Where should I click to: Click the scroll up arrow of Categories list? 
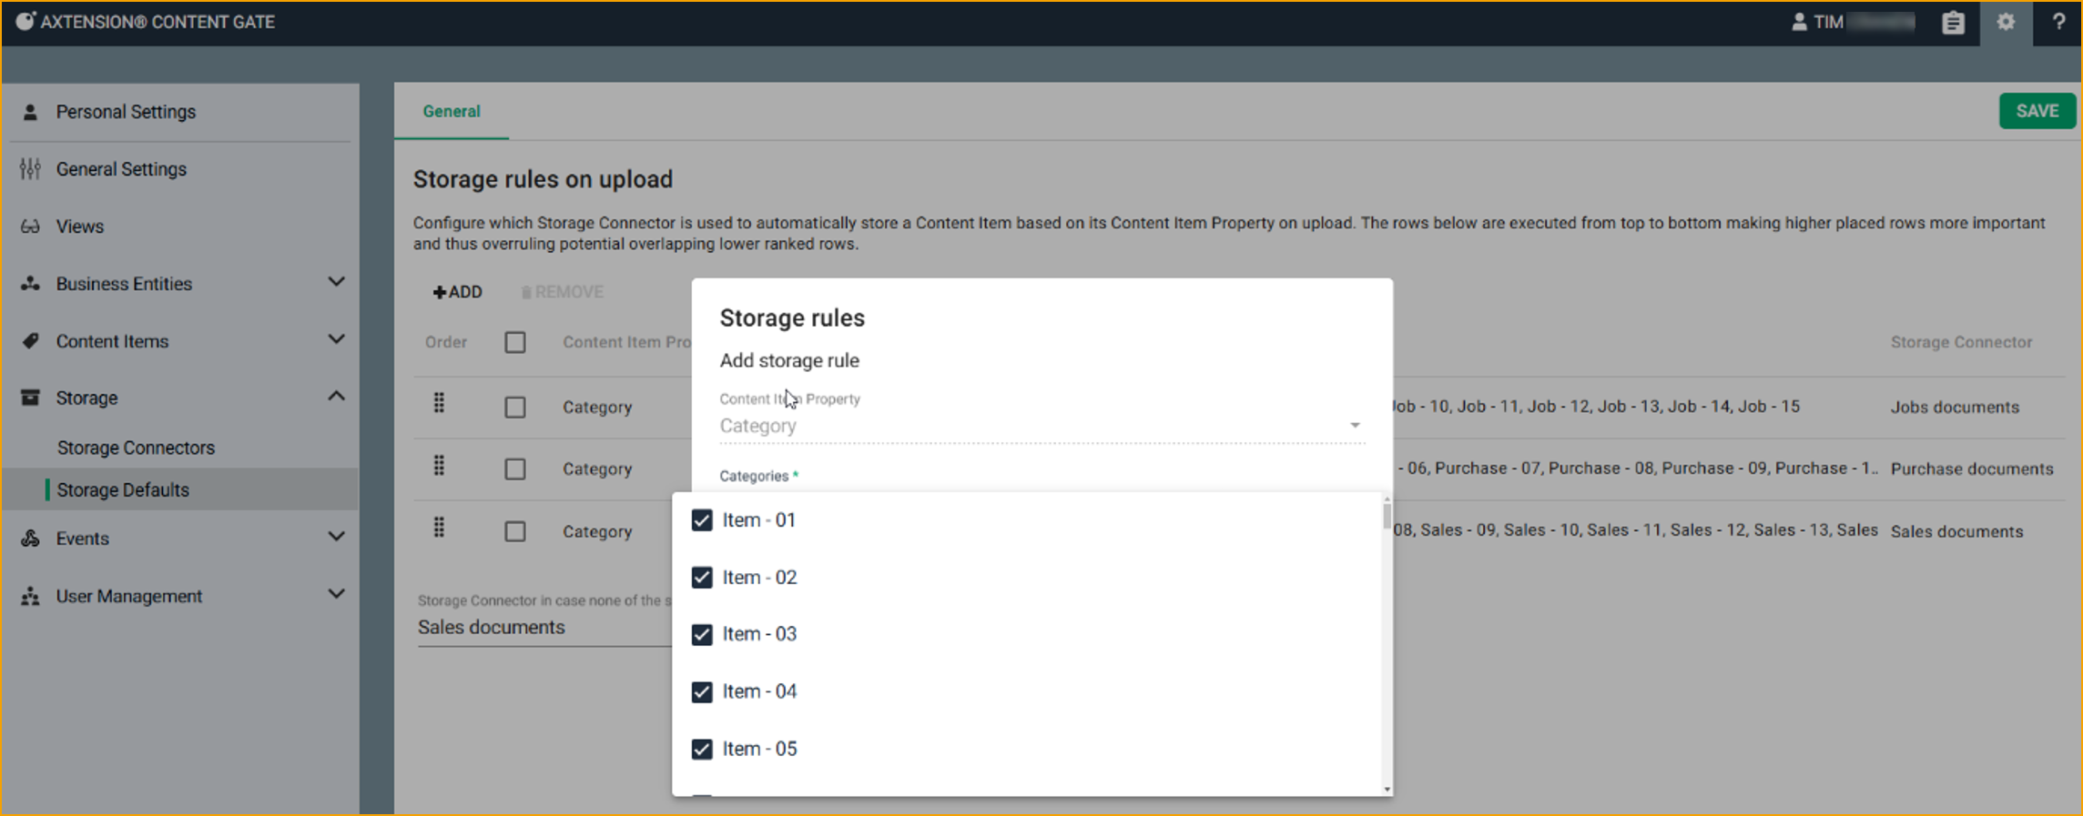coord(1387,499)
